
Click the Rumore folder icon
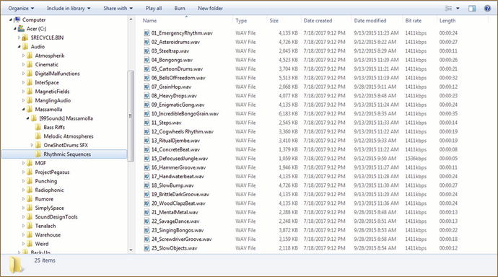tap(30, 199)
